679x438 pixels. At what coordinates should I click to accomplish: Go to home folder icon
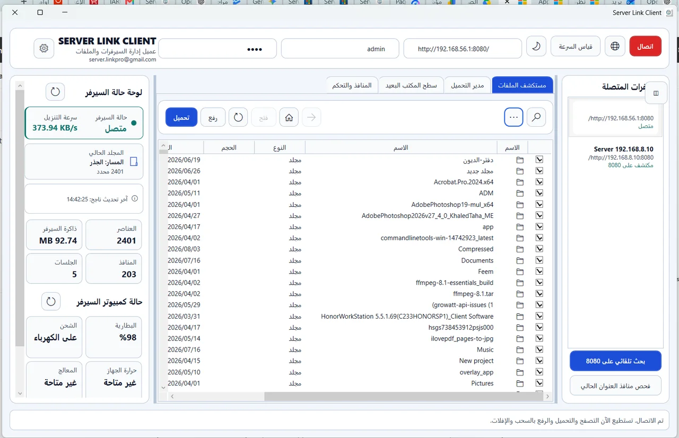pos(289,117)
